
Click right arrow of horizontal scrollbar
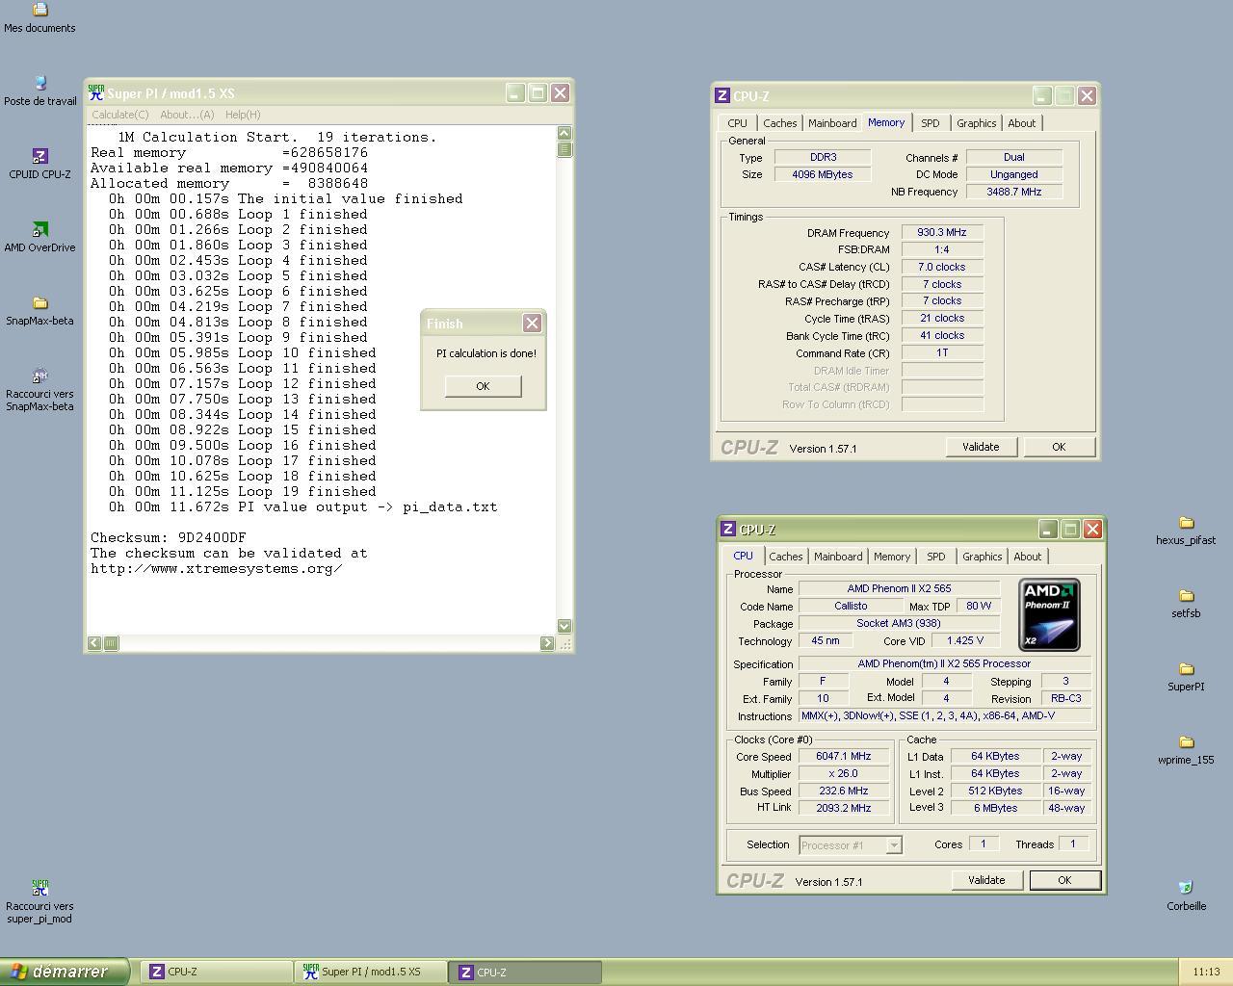[547, 643]
